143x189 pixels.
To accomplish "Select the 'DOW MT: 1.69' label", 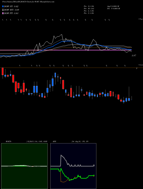I will pyautogui.click(x=11, y=10).
